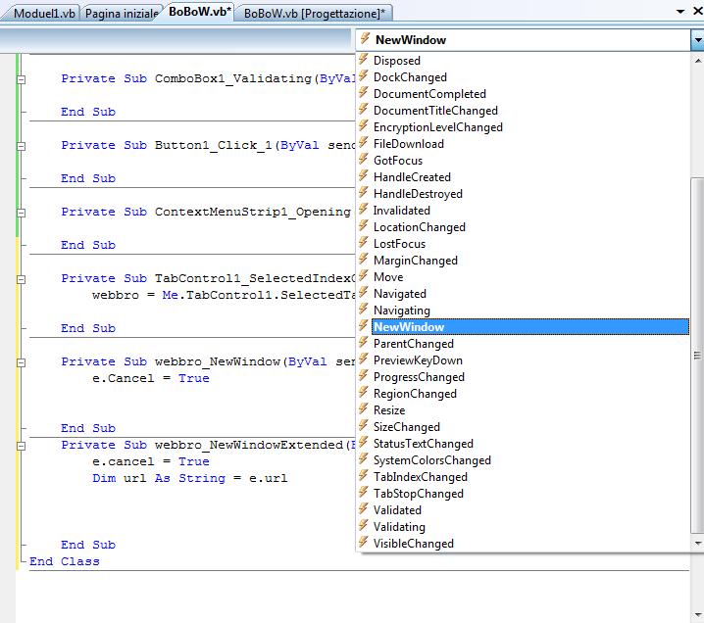This screenshot has width=704, height=623.
Task: Click the End Class line
Action: 64,561
